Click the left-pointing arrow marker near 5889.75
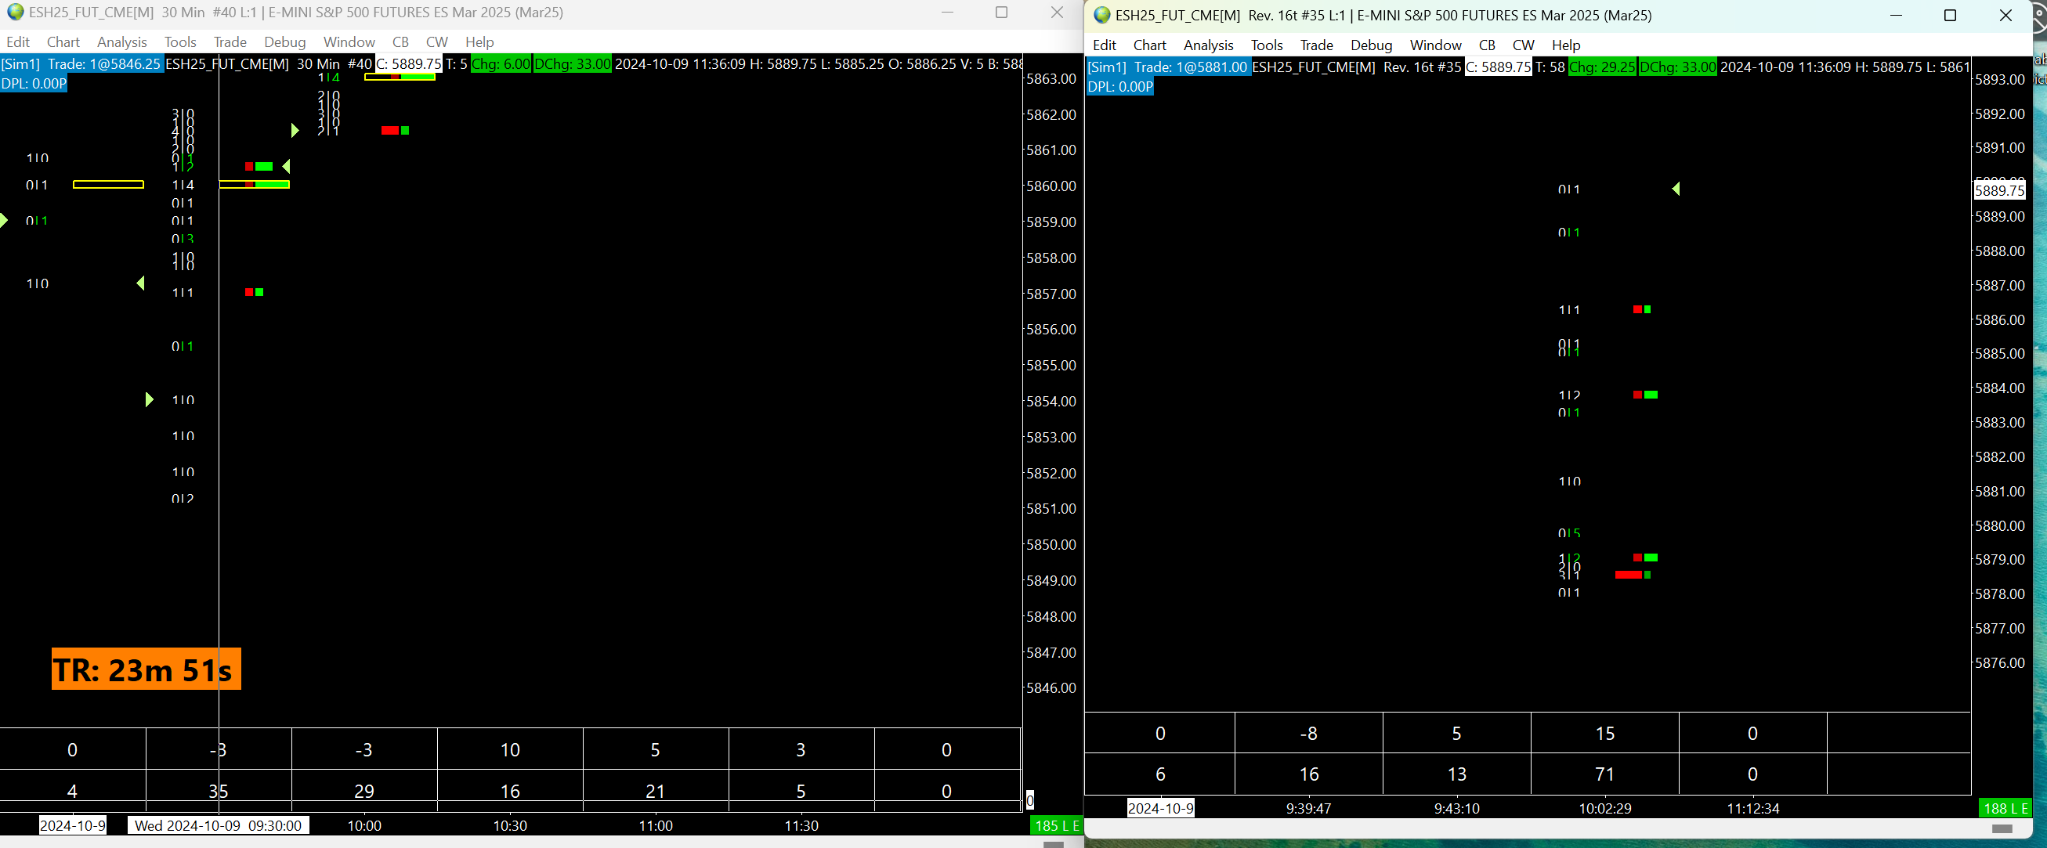Viewport: 2047px width, 848px height. [1676, 189]
